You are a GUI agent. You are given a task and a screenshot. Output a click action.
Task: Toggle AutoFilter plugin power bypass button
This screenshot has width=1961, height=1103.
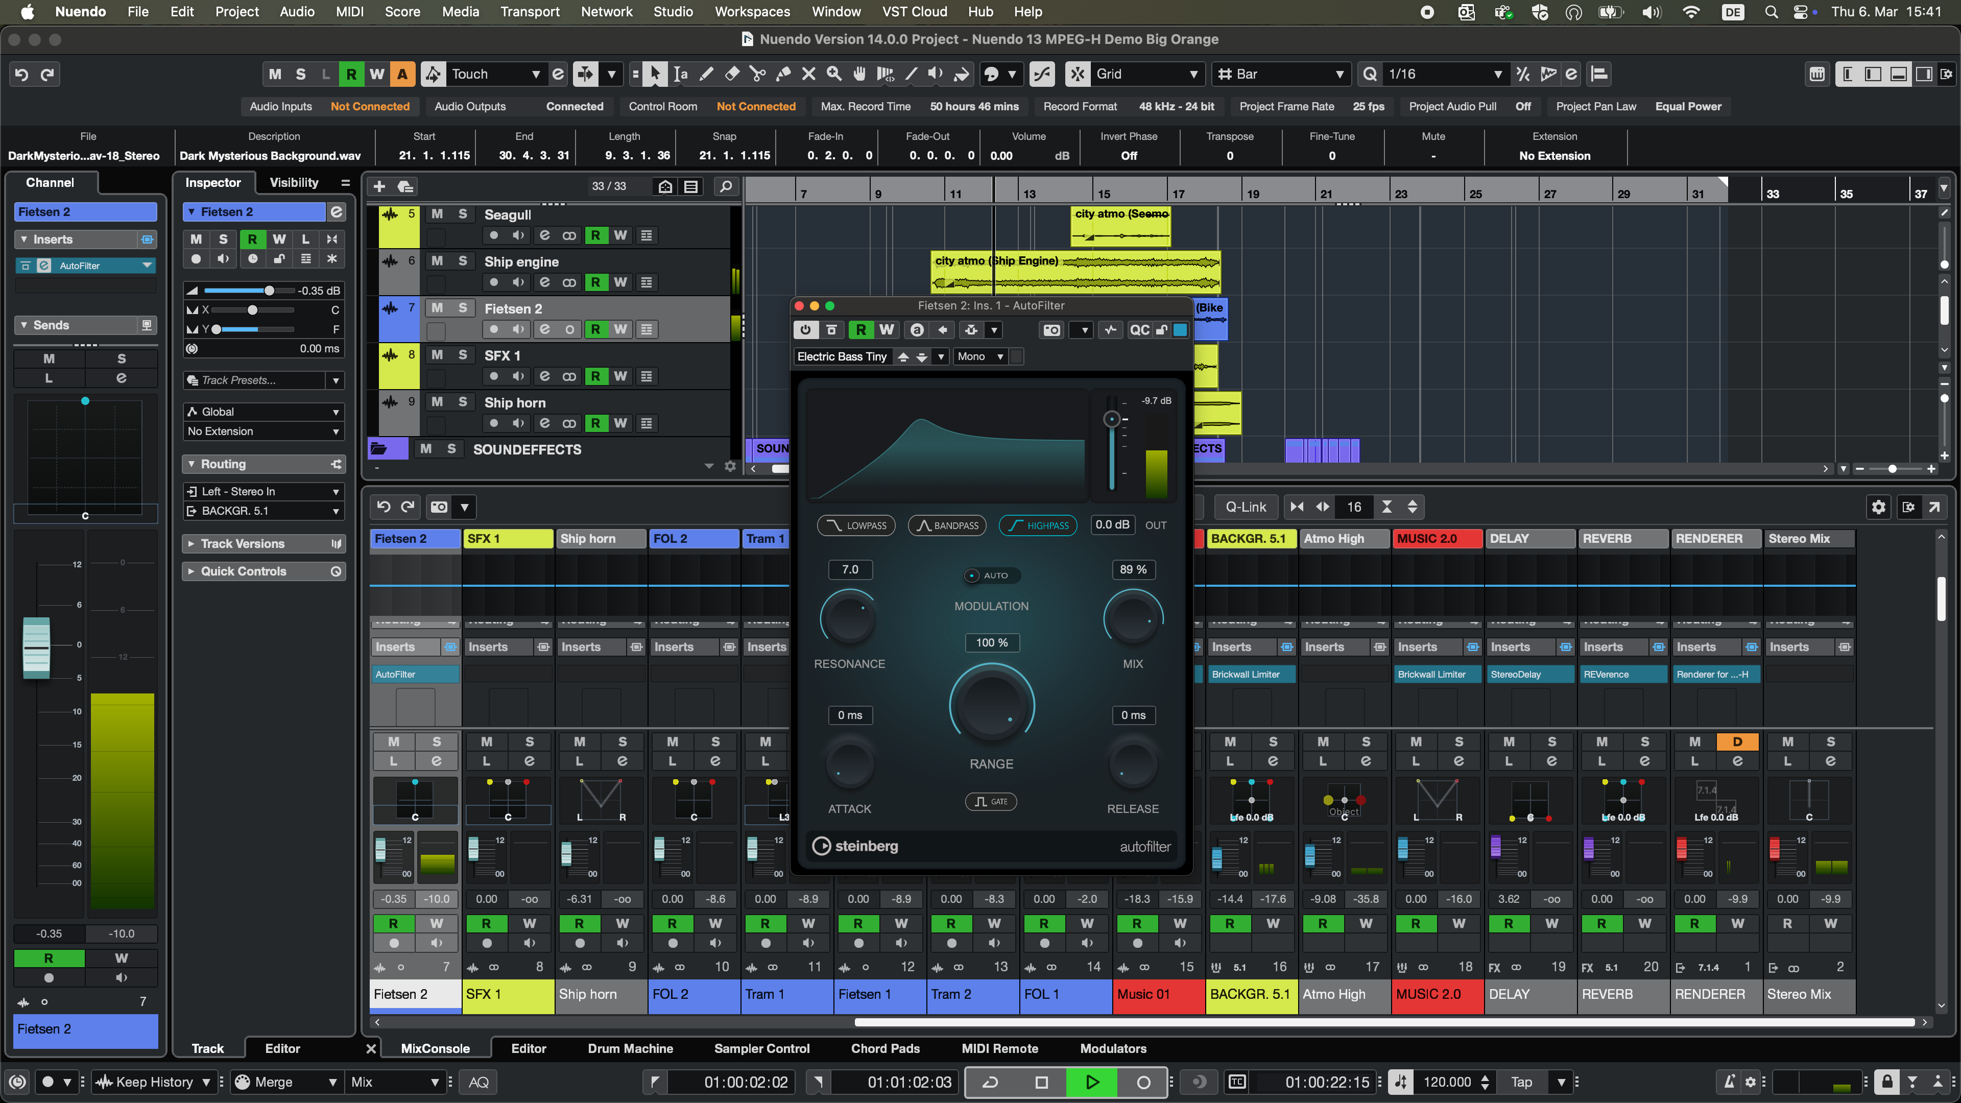[x=805, y=329]
